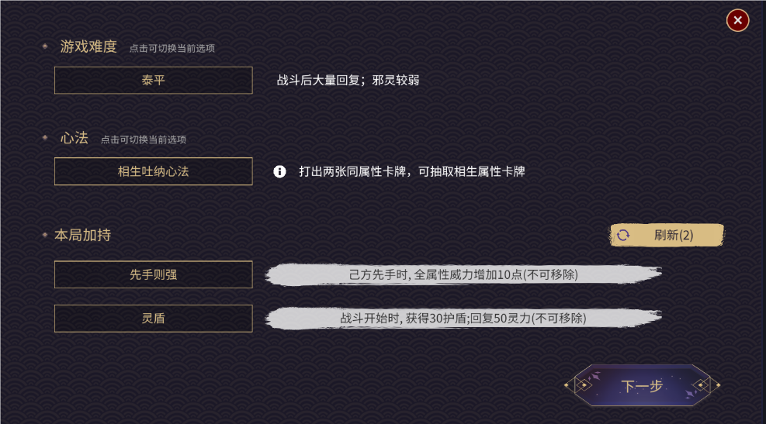Image resolution: width=766 pixels, height=424 pixels.
Task: Click the circular arrows refresh icon
Action: pyautogui.click(x=622, y=236)
